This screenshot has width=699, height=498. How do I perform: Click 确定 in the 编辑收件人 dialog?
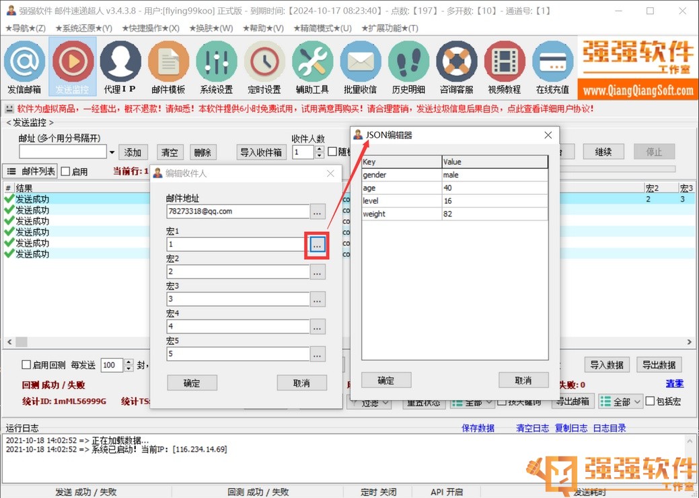192,383
